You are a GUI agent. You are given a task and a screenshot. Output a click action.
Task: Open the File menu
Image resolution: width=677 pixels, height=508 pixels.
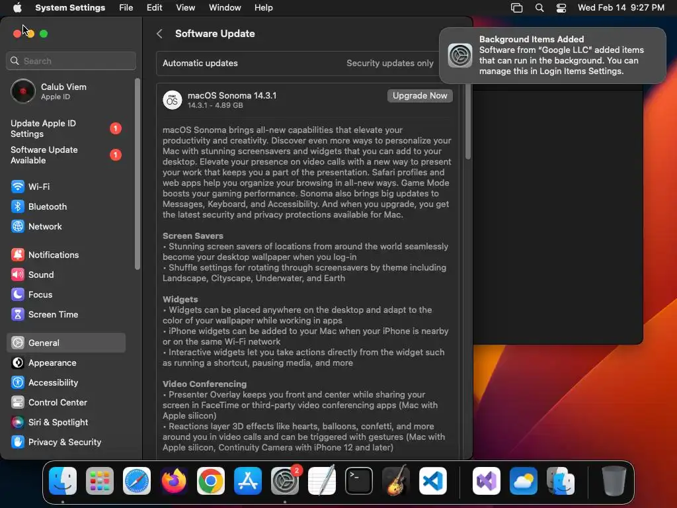(x=126, y=8)
